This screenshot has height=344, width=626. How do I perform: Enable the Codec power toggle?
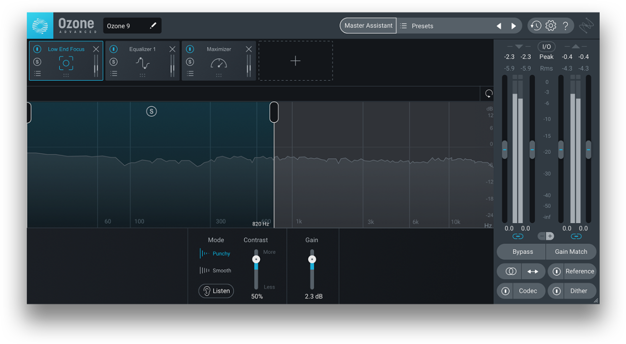coord(505,291)
